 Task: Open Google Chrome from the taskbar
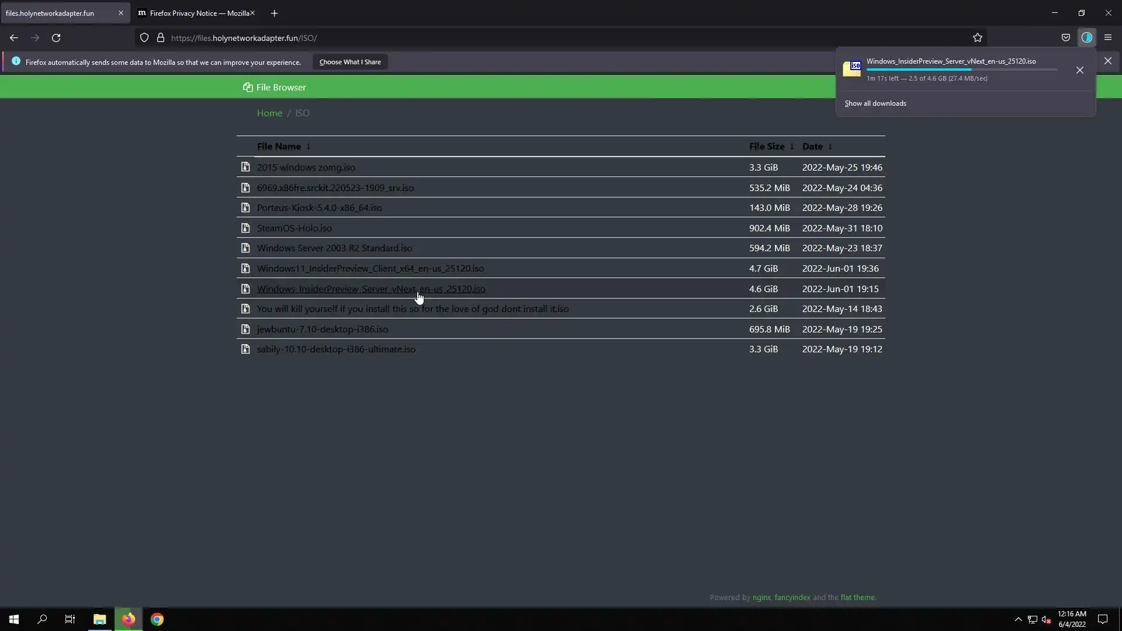[x=157, y=619]
